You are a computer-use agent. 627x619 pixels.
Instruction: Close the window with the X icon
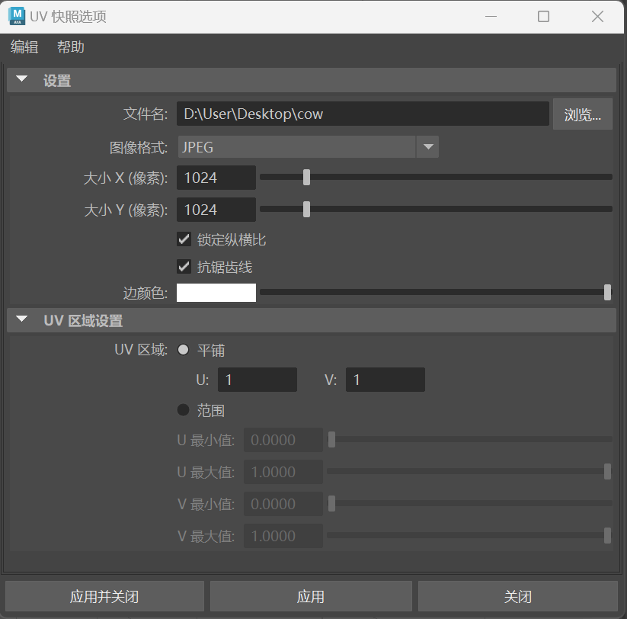point(597,17)
